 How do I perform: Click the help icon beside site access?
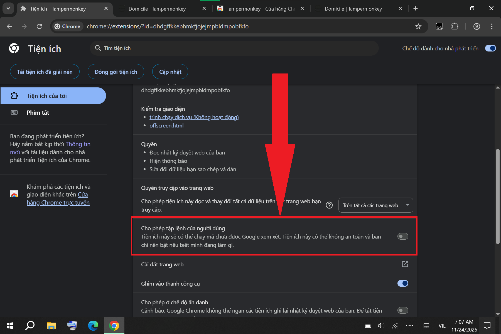(x=329, y=205)
